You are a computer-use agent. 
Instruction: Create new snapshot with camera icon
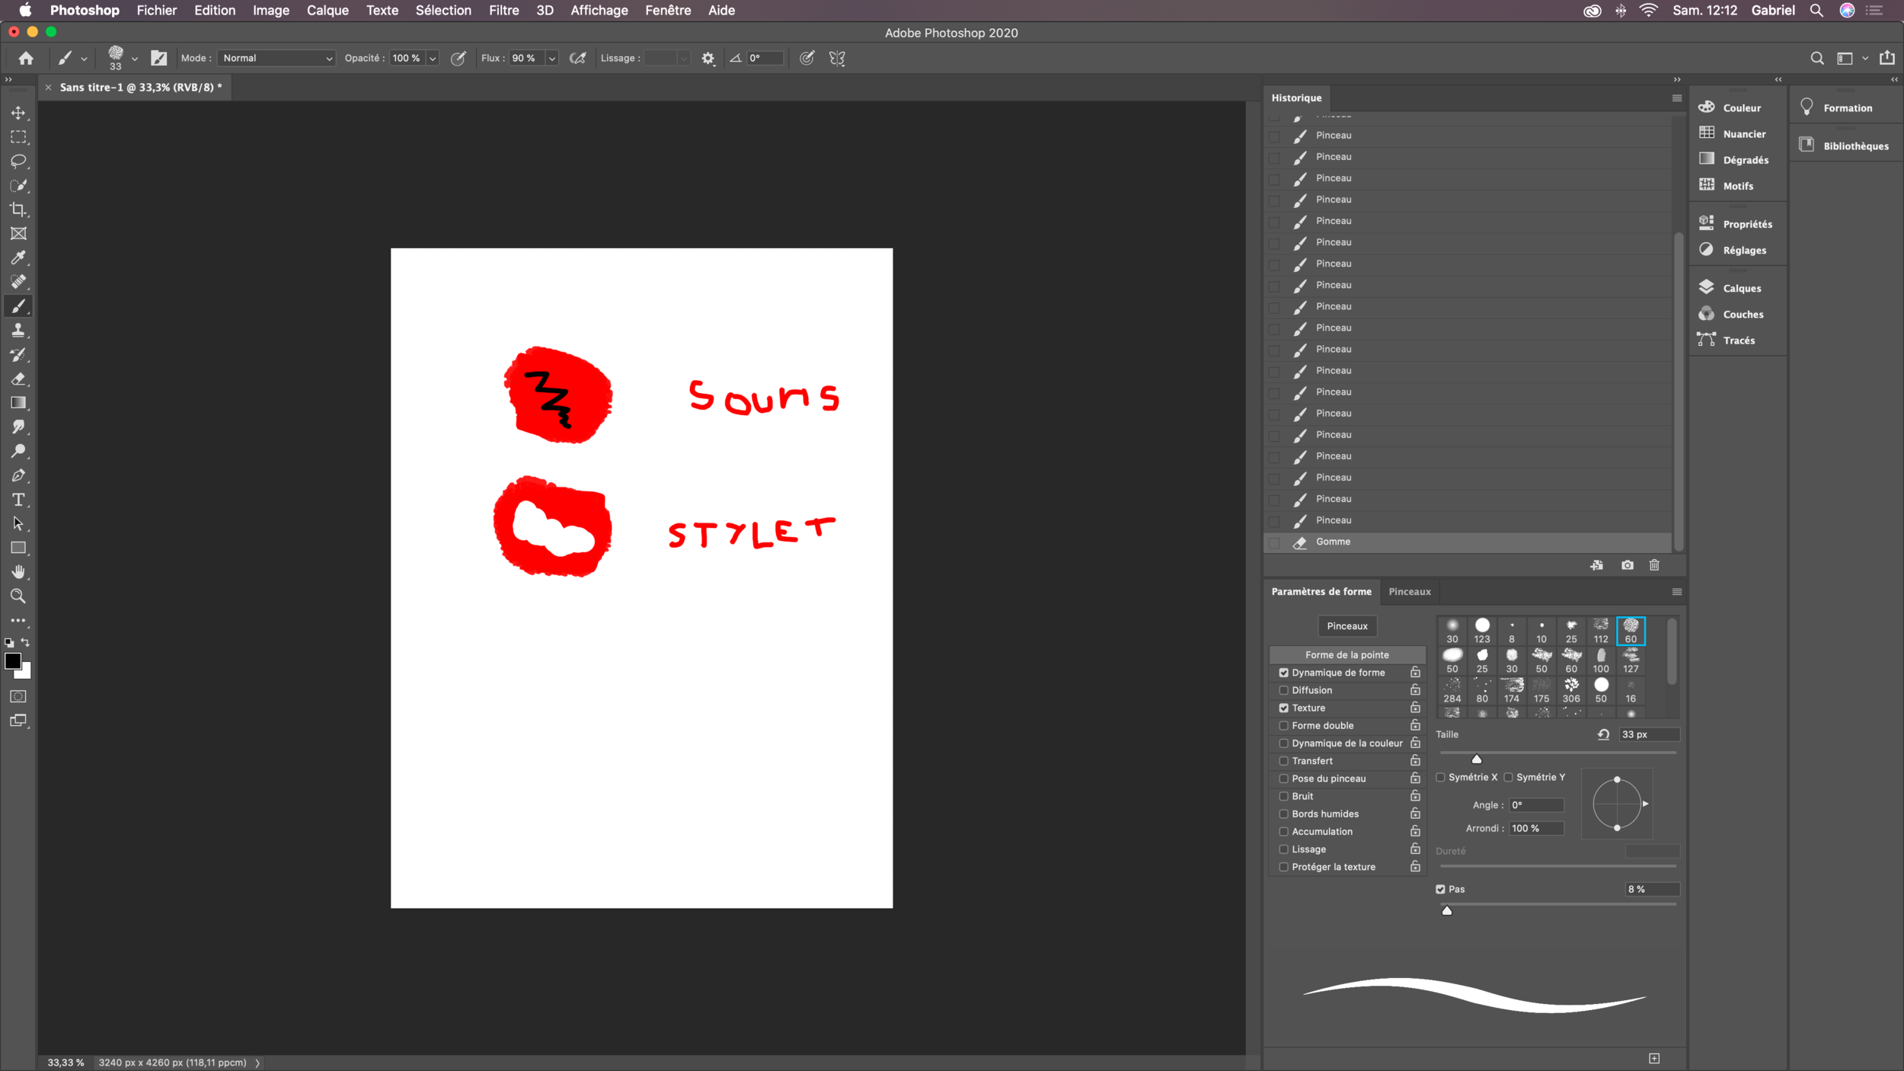[x=1628, y=565]
